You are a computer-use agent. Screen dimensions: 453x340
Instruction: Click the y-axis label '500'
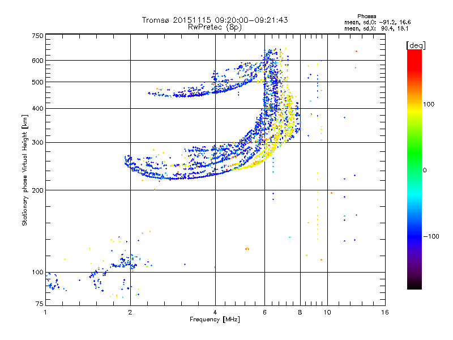(x=38, y=82)
